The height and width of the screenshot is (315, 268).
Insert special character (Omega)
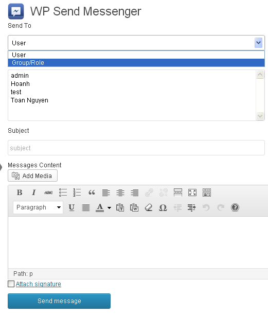[163, 207]
